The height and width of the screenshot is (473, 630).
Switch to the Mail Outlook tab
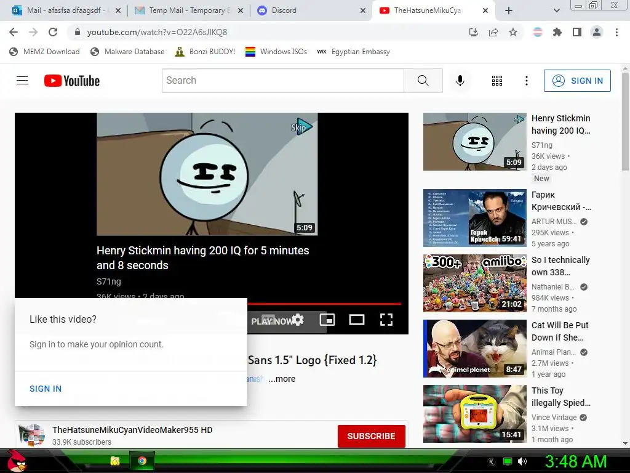[66, 10]
